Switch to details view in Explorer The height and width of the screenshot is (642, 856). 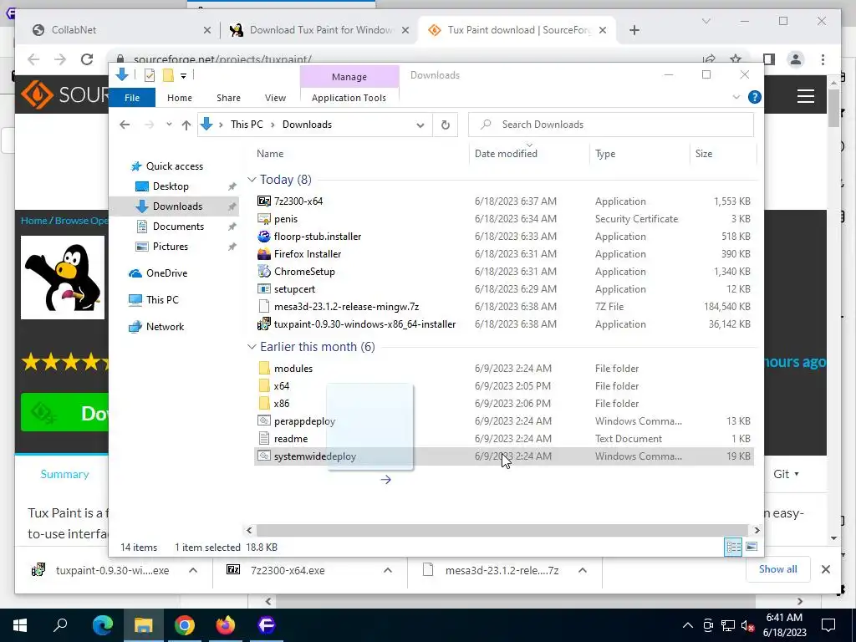point(733,547)
